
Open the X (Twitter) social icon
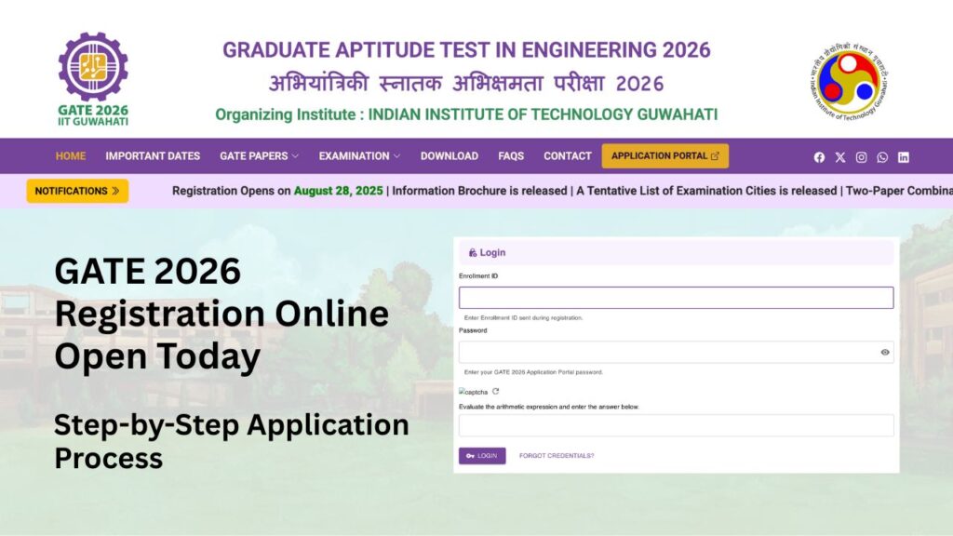pyautogui.click(x=840, y=157)
